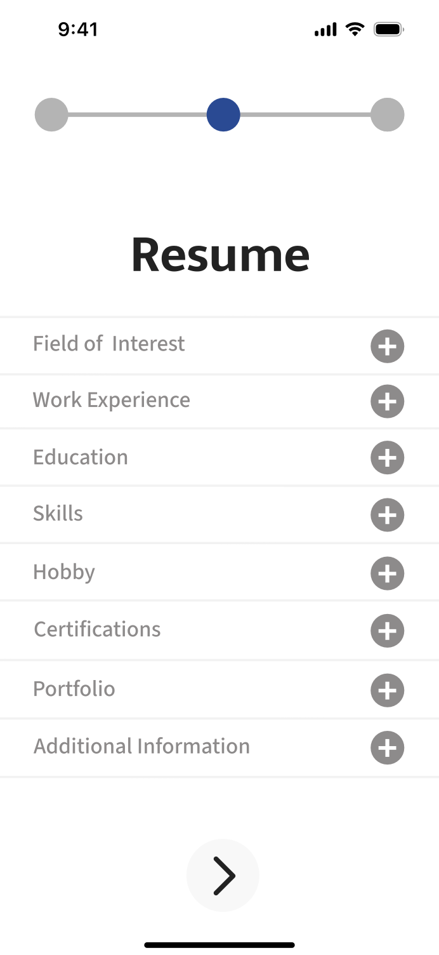439x955 pixels.
Task: Add a Hobby using plus icon
Action: coord(387,573)
